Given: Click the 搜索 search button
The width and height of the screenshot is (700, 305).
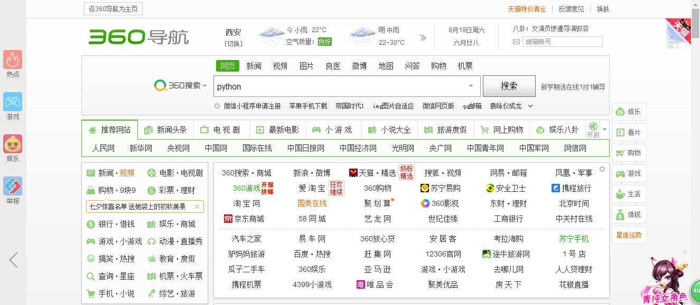Looking at the screenshot, I should pos(509,86).
